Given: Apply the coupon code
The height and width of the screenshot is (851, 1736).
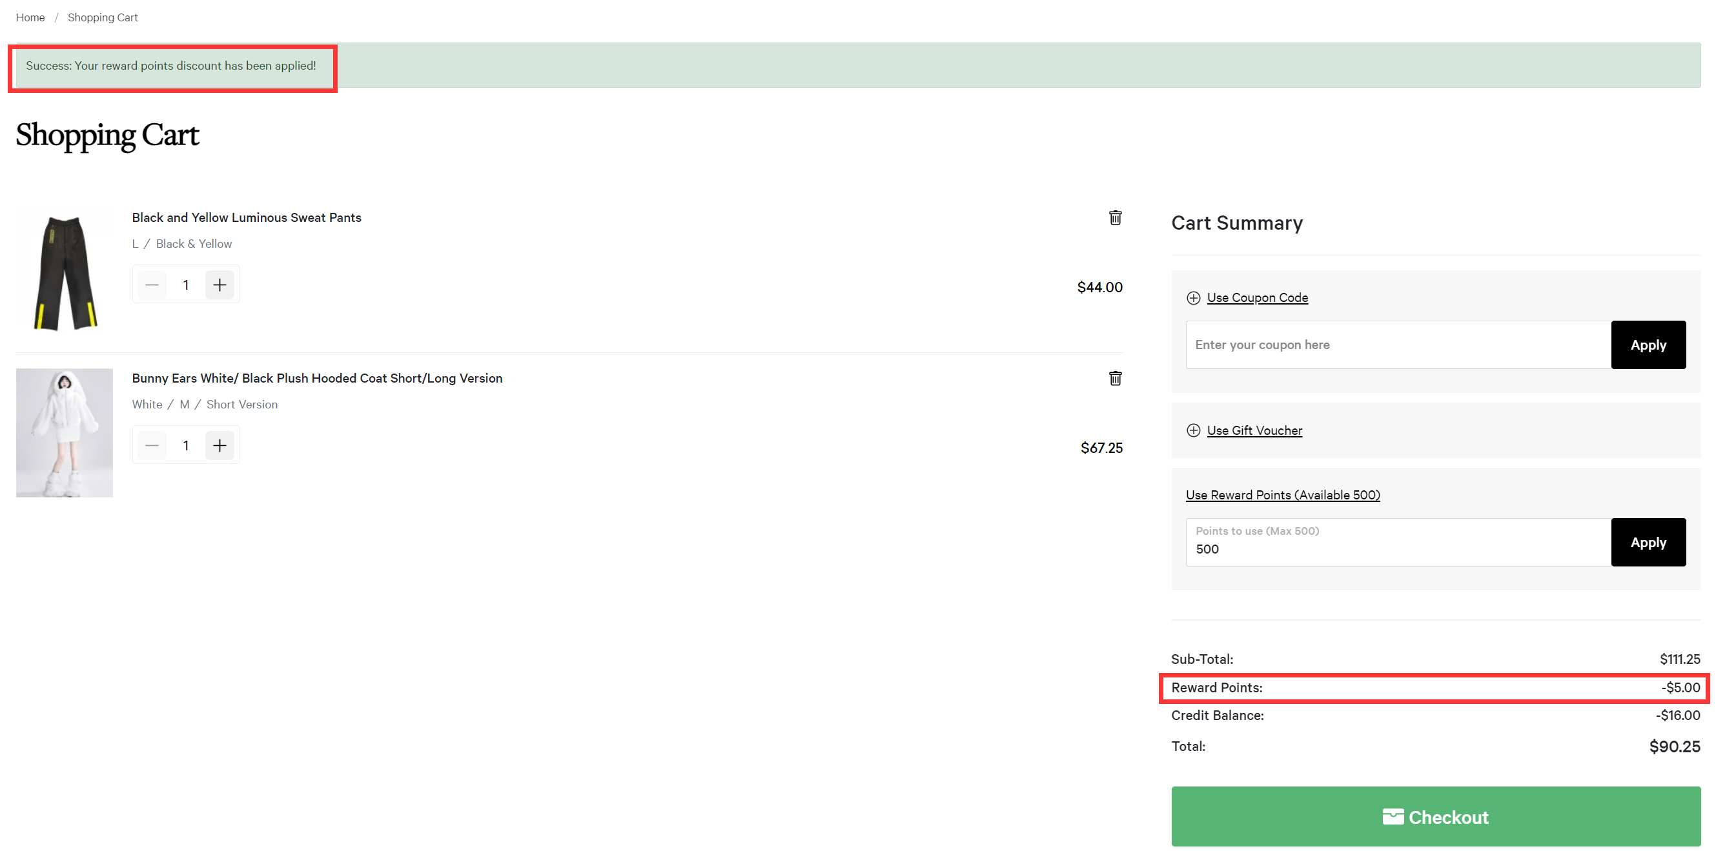Looking at the screenshot, I should 1647,345.
